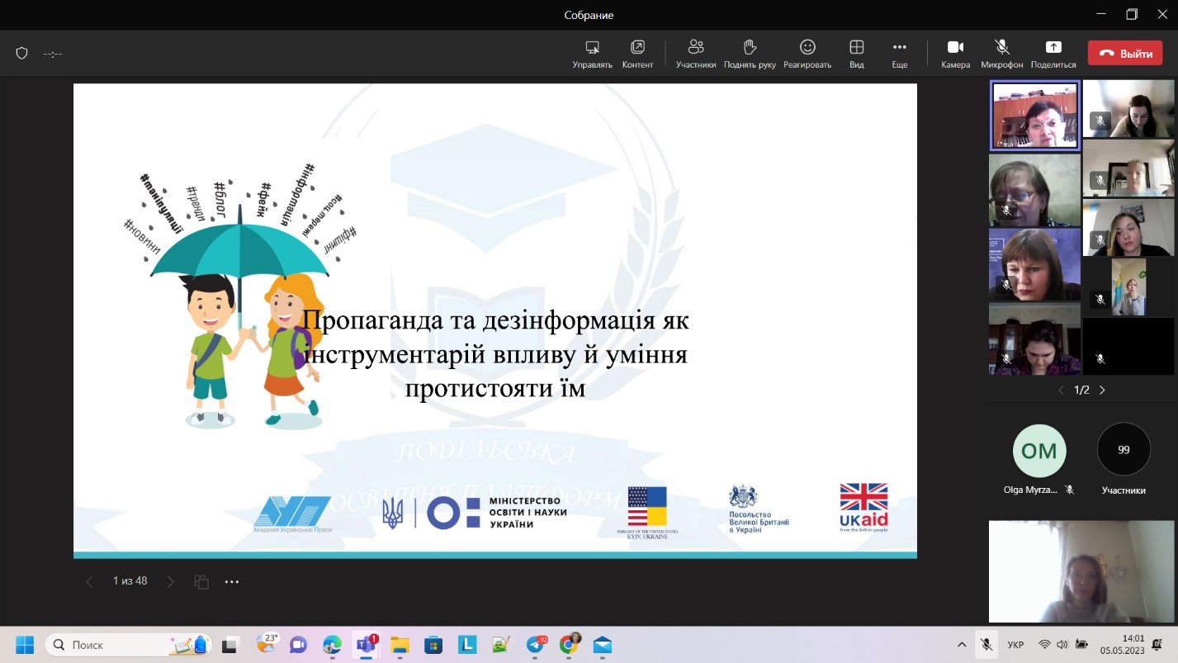The image size is (1178, 663).
Task: Open the purple video chat taskbar app
Action: coord(298,645)
